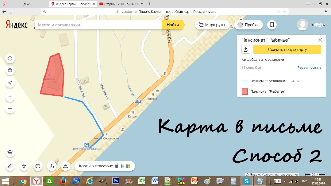
Task: Click the yandex.ru address bar
Action: pyautogui.click(x=165, y=12)
